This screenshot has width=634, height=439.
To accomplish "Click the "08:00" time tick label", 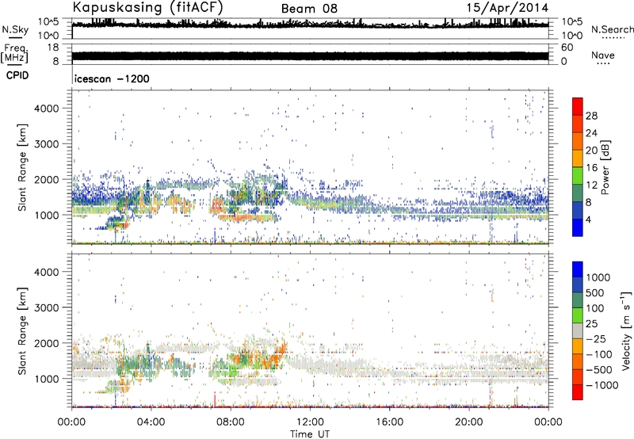I will coord(230,422).
